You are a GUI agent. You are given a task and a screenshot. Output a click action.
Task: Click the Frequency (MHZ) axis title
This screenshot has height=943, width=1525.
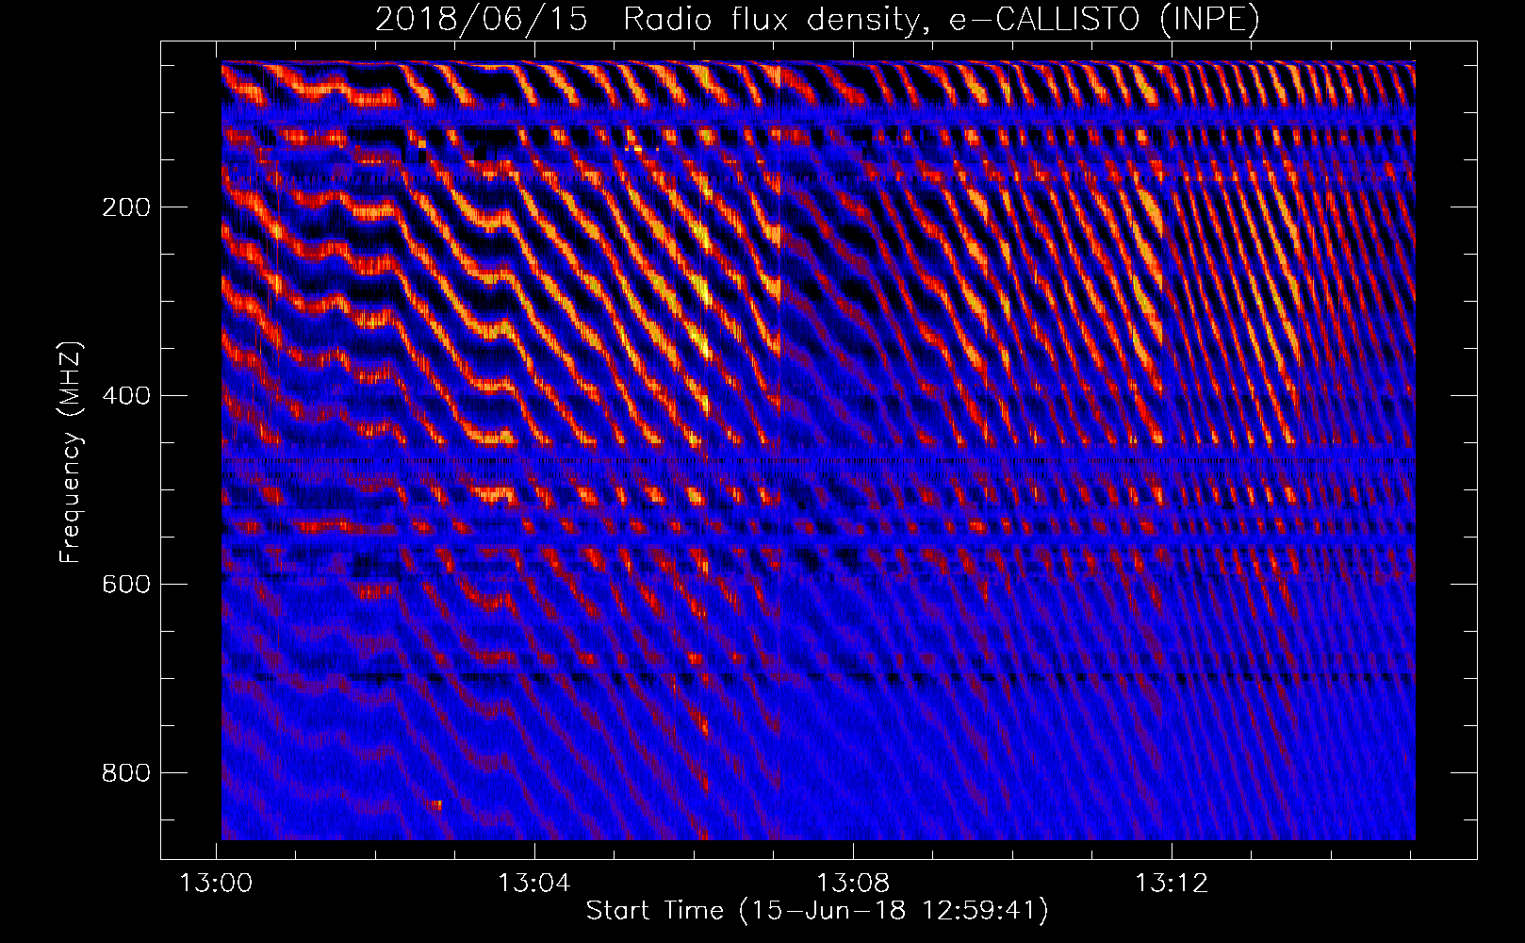[x=71, y=452]
